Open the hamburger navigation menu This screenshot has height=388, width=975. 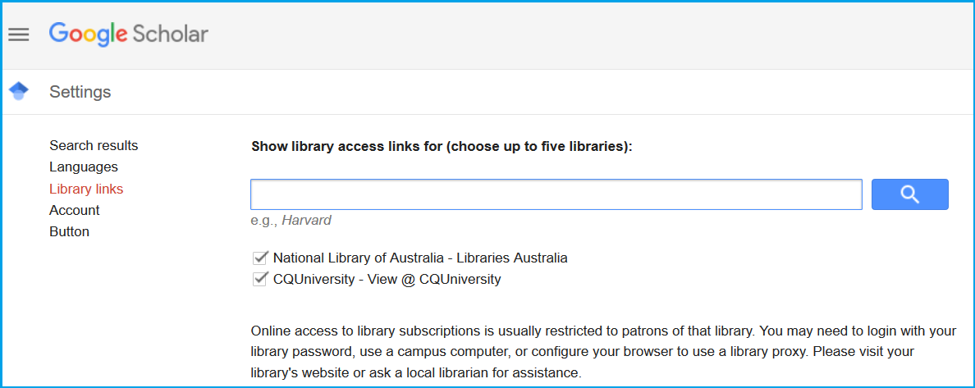[18, 34]
